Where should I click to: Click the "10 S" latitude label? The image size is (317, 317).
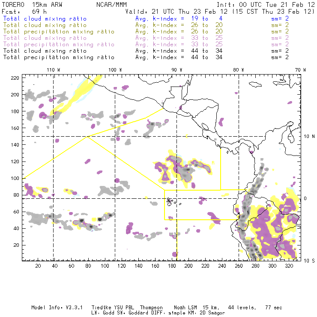pyautogui.click(x=309, y=261)
